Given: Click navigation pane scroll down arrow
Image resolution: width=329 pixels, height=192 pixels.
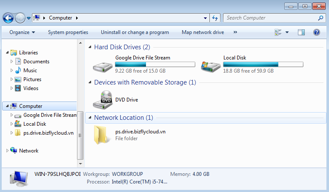Looking at the screenshot, I should coord(80,164).
